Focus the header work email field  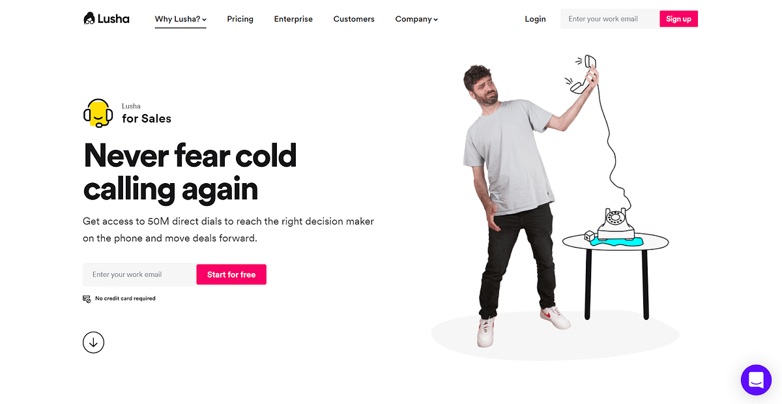(x=610, y=19)
